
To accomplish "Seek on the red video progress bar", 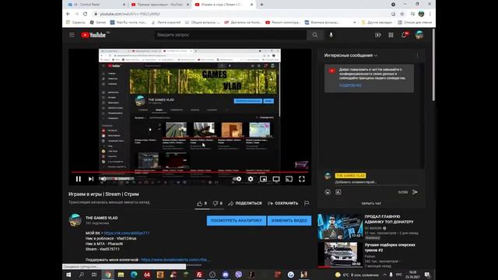I will pyautogui.click(x=190, y=172).
